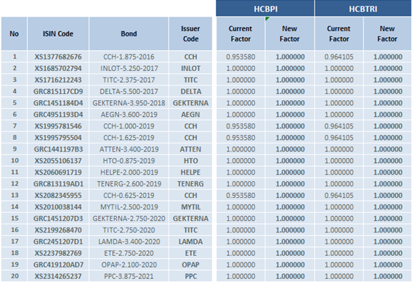The image size is (412, 282).
Task: Select HCBTRI current factor for CCH-1.625-2019
Action: (x=339, y=137)
